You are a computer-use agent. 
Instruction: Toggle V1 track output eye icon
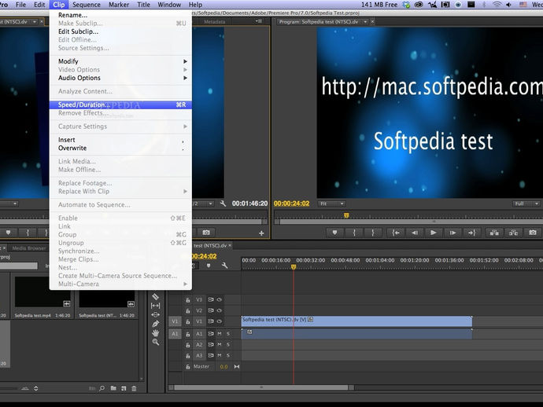point(220,321)
